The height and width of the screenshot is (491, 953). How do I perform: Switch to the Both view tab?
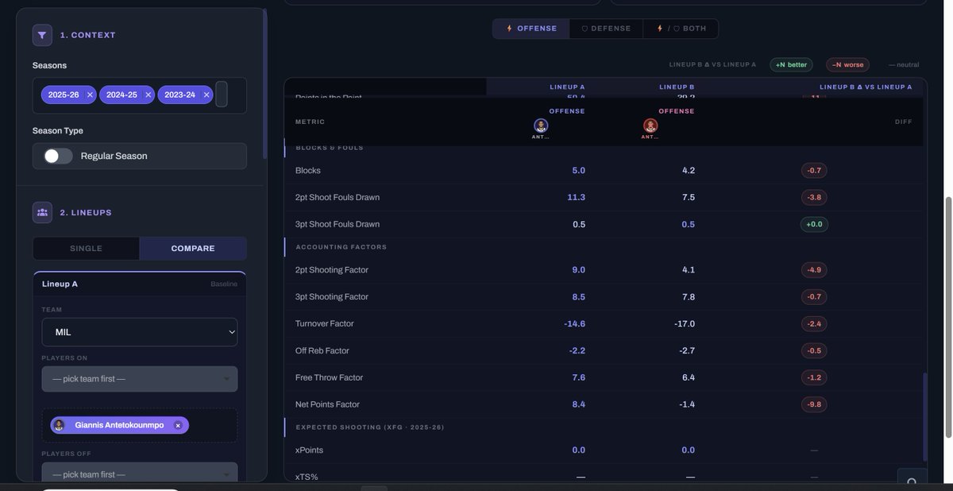(681, 29)
